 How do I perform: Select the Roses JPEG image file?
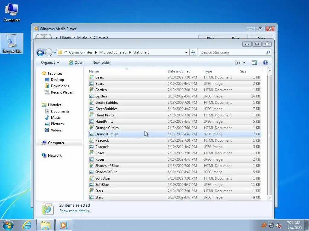pos(175,159)
